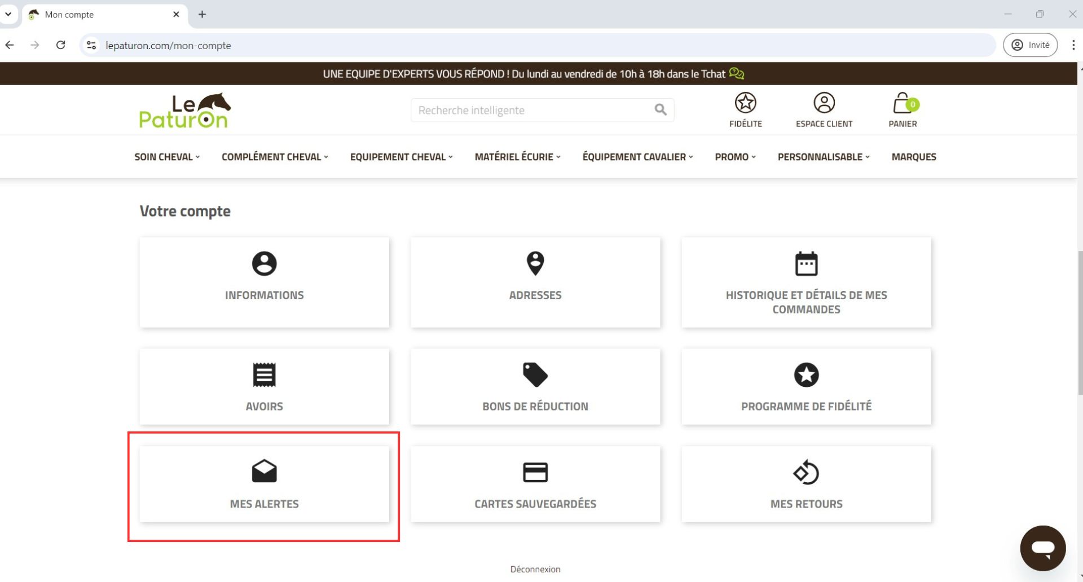Open Cartes Sauvegardées via the card icon

[x=535, y=472]
